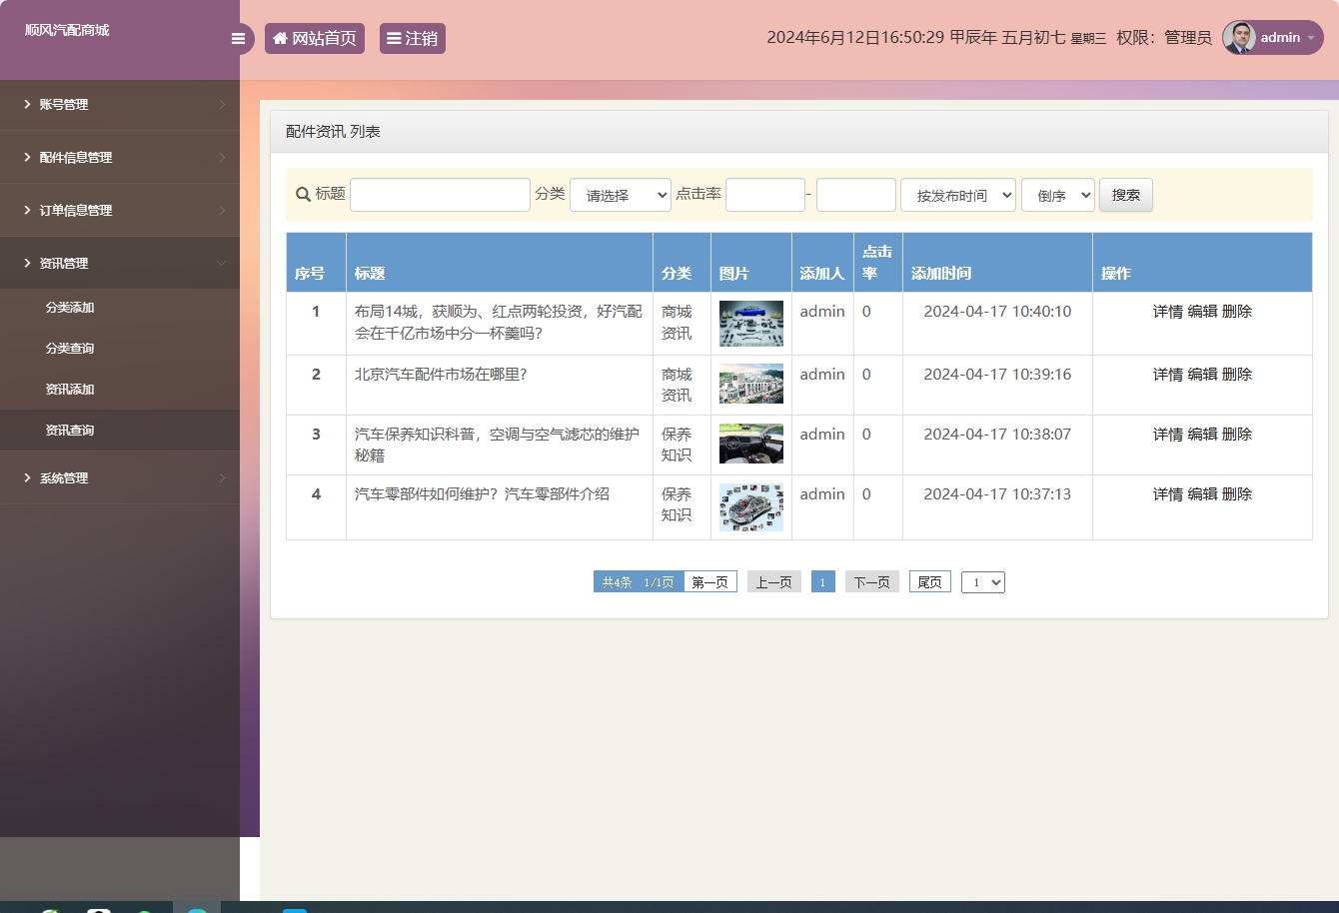The height and width of the screenshot is (913, 1339).
Task: Click inside the 标题 title input field
Action: click(x=440, y=194)
